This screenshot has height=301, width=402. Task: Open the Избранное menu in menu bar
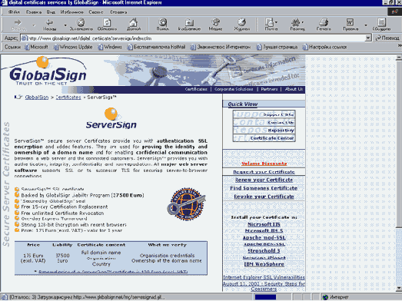(71, 12)
